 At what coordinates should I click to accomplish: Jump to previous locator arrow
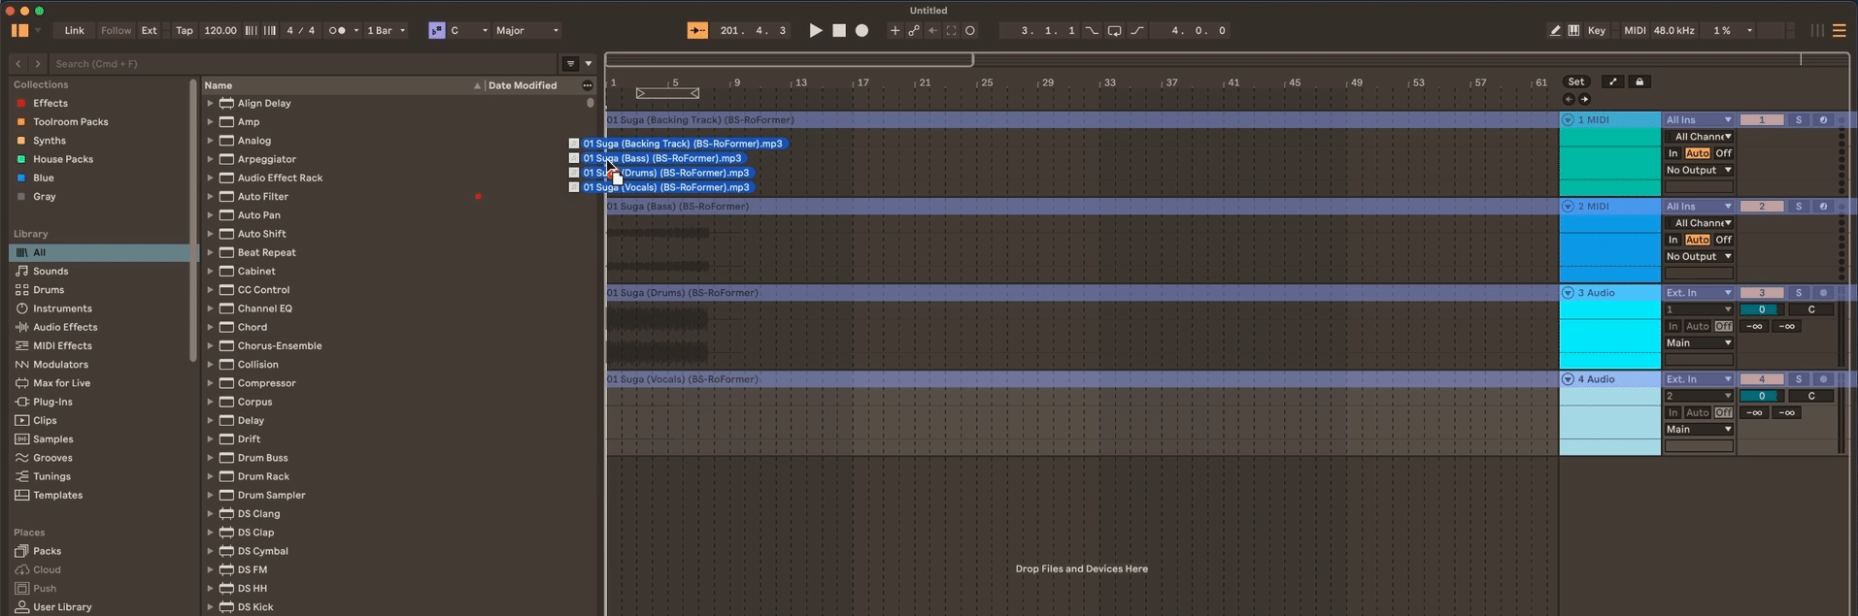click(1569, 100)
